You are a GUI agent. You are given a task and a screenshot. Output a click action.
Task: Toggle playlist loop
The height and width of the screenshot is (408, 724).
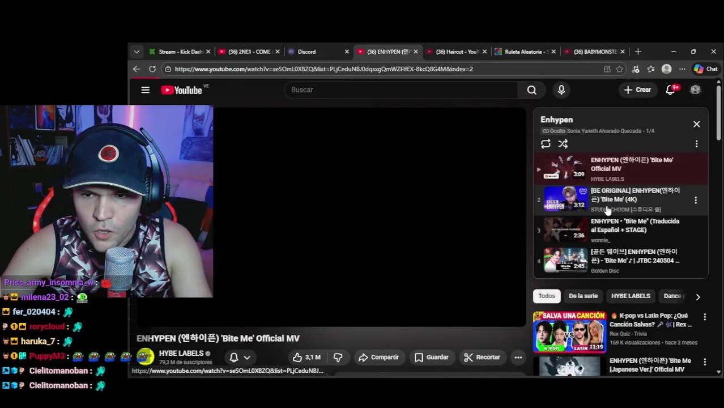point(546,144)
